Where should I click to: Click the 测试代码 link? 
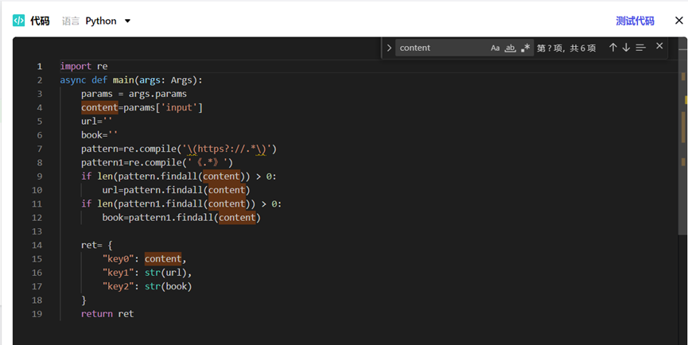click(635, 21)
